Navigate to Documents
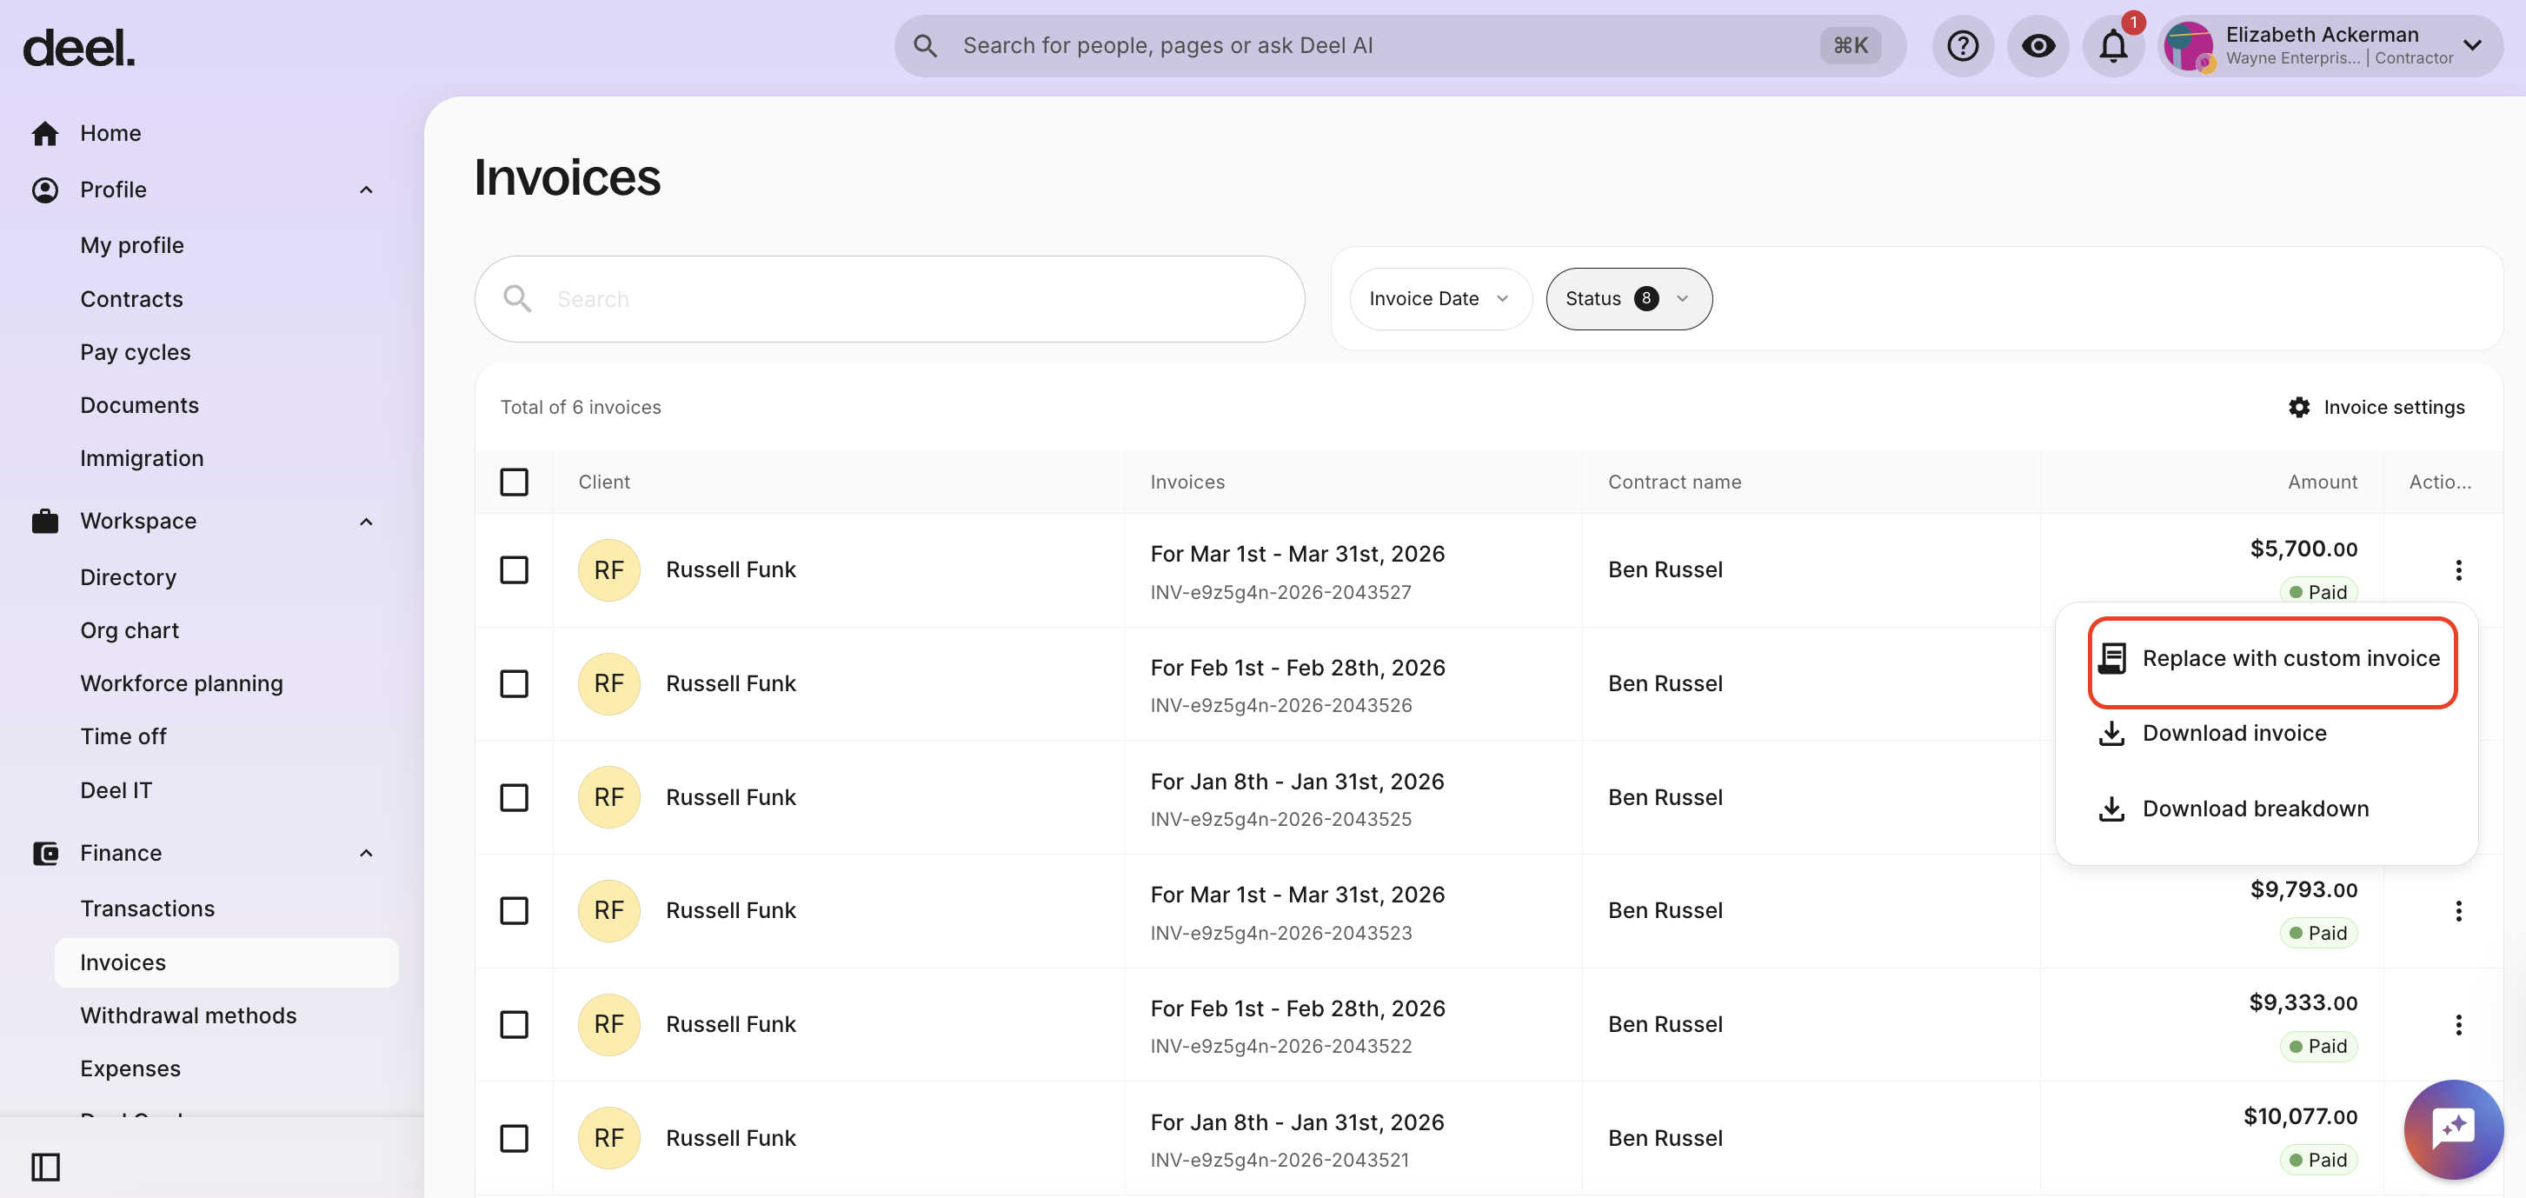This screenshot has height=1198, width=2526. (139, 405)
